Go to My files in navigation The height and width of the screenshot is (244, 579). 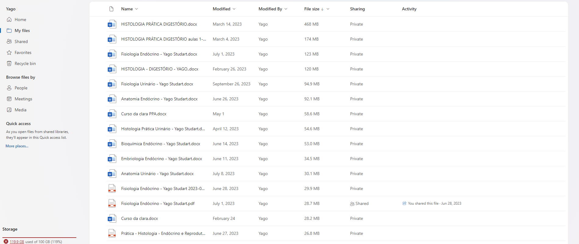pyautogui.click(x=22, y=30)
